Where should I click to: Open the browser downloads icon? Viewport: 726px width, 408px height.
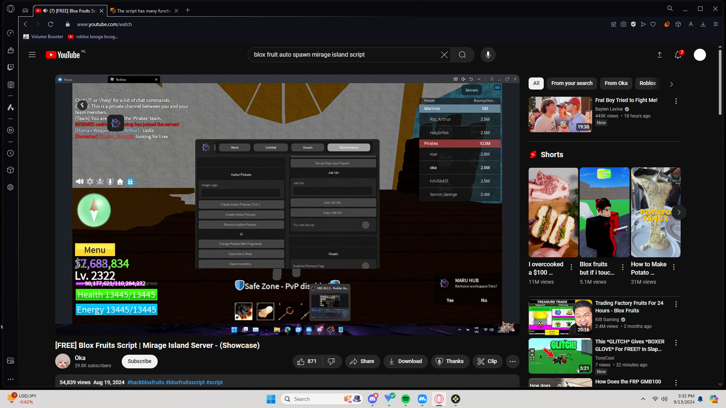tap(703, 24)
